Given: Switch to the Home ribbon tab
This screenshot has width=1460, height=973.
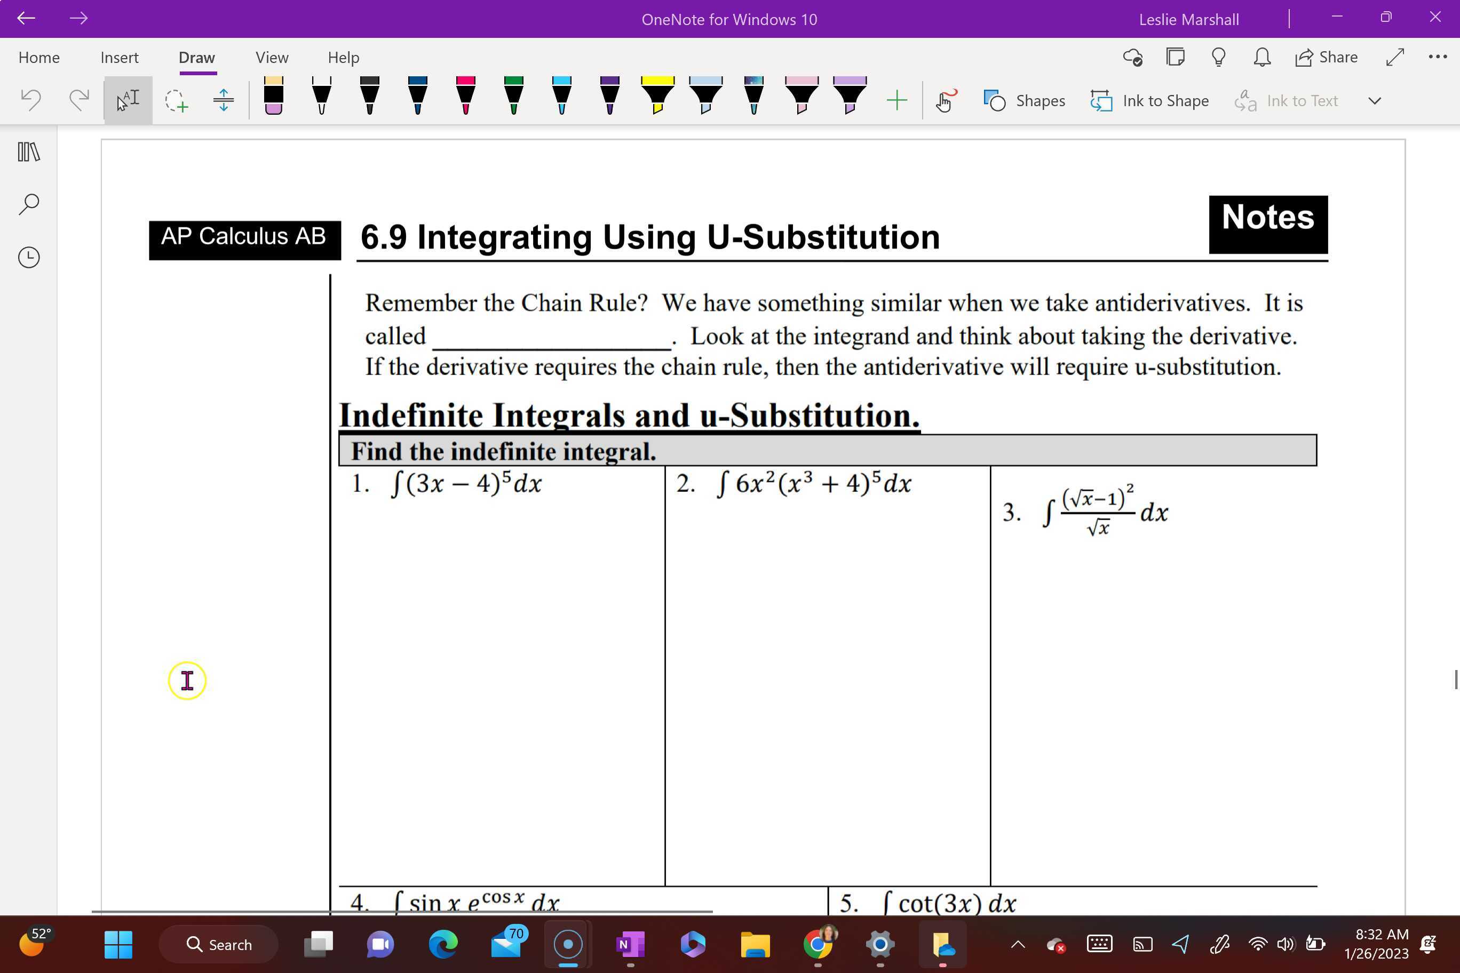Looking at the screenshot, I should [38, 57].
